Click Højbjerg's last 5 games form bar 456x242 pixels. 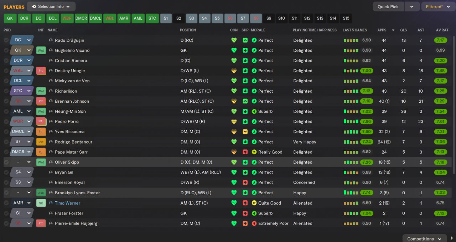[x=351, y=223]
